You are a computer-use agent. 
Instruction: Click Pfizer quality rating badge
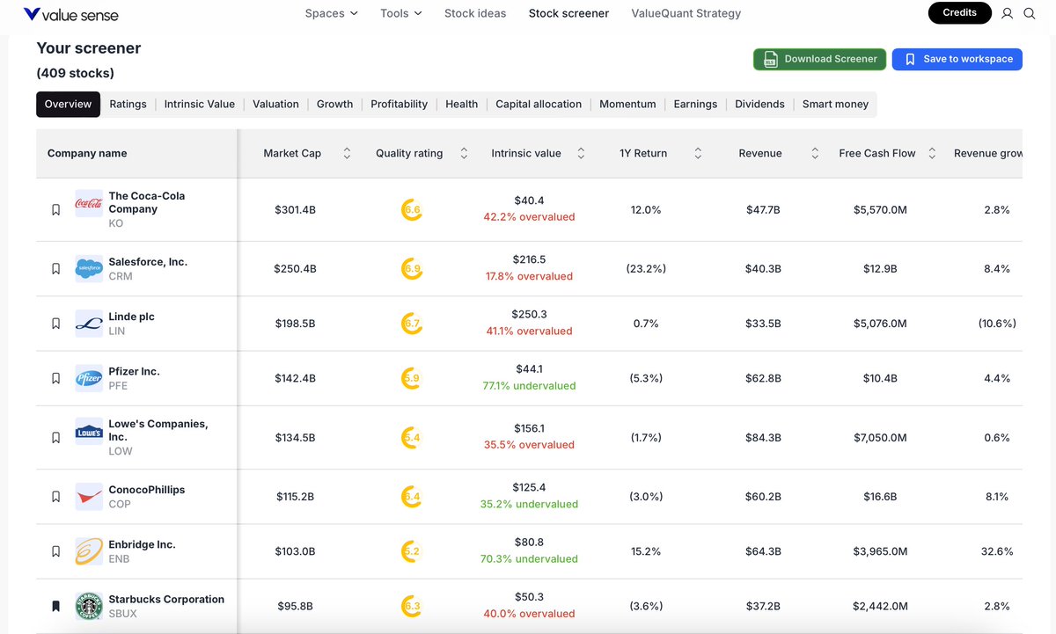(412, 378)
